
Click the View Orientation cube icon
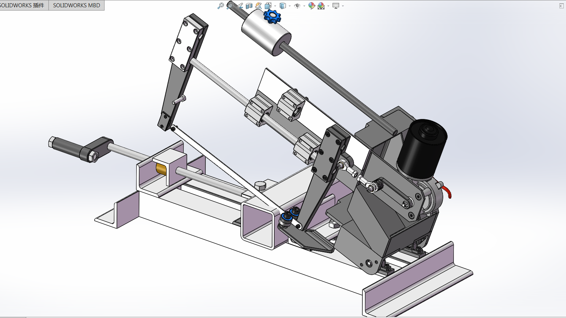(x=268, y=5)
